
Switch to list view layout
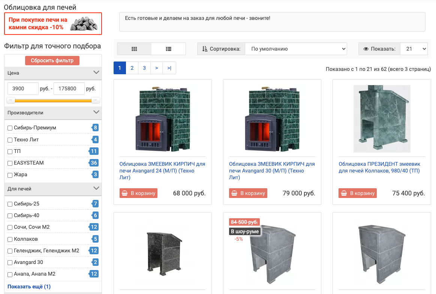tap(168, 49)
